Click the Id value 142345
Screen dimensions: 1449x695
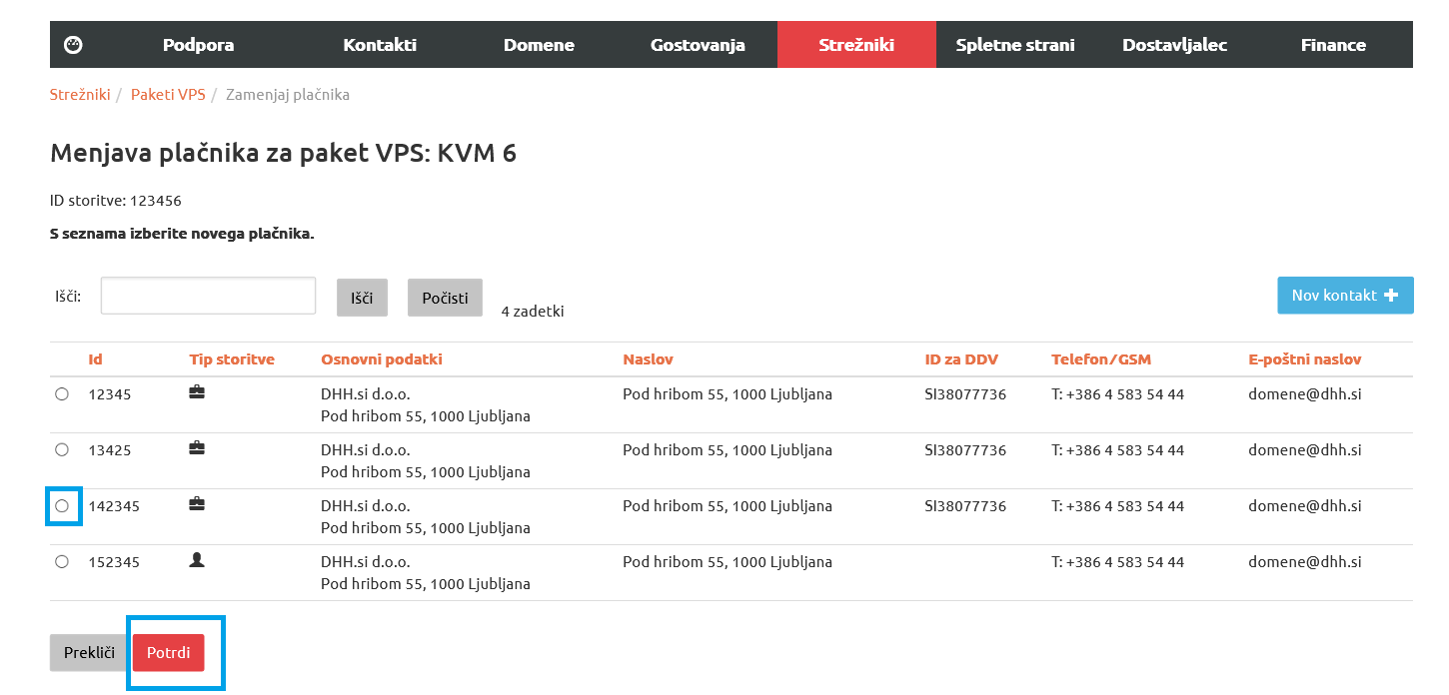coord(114,506)
